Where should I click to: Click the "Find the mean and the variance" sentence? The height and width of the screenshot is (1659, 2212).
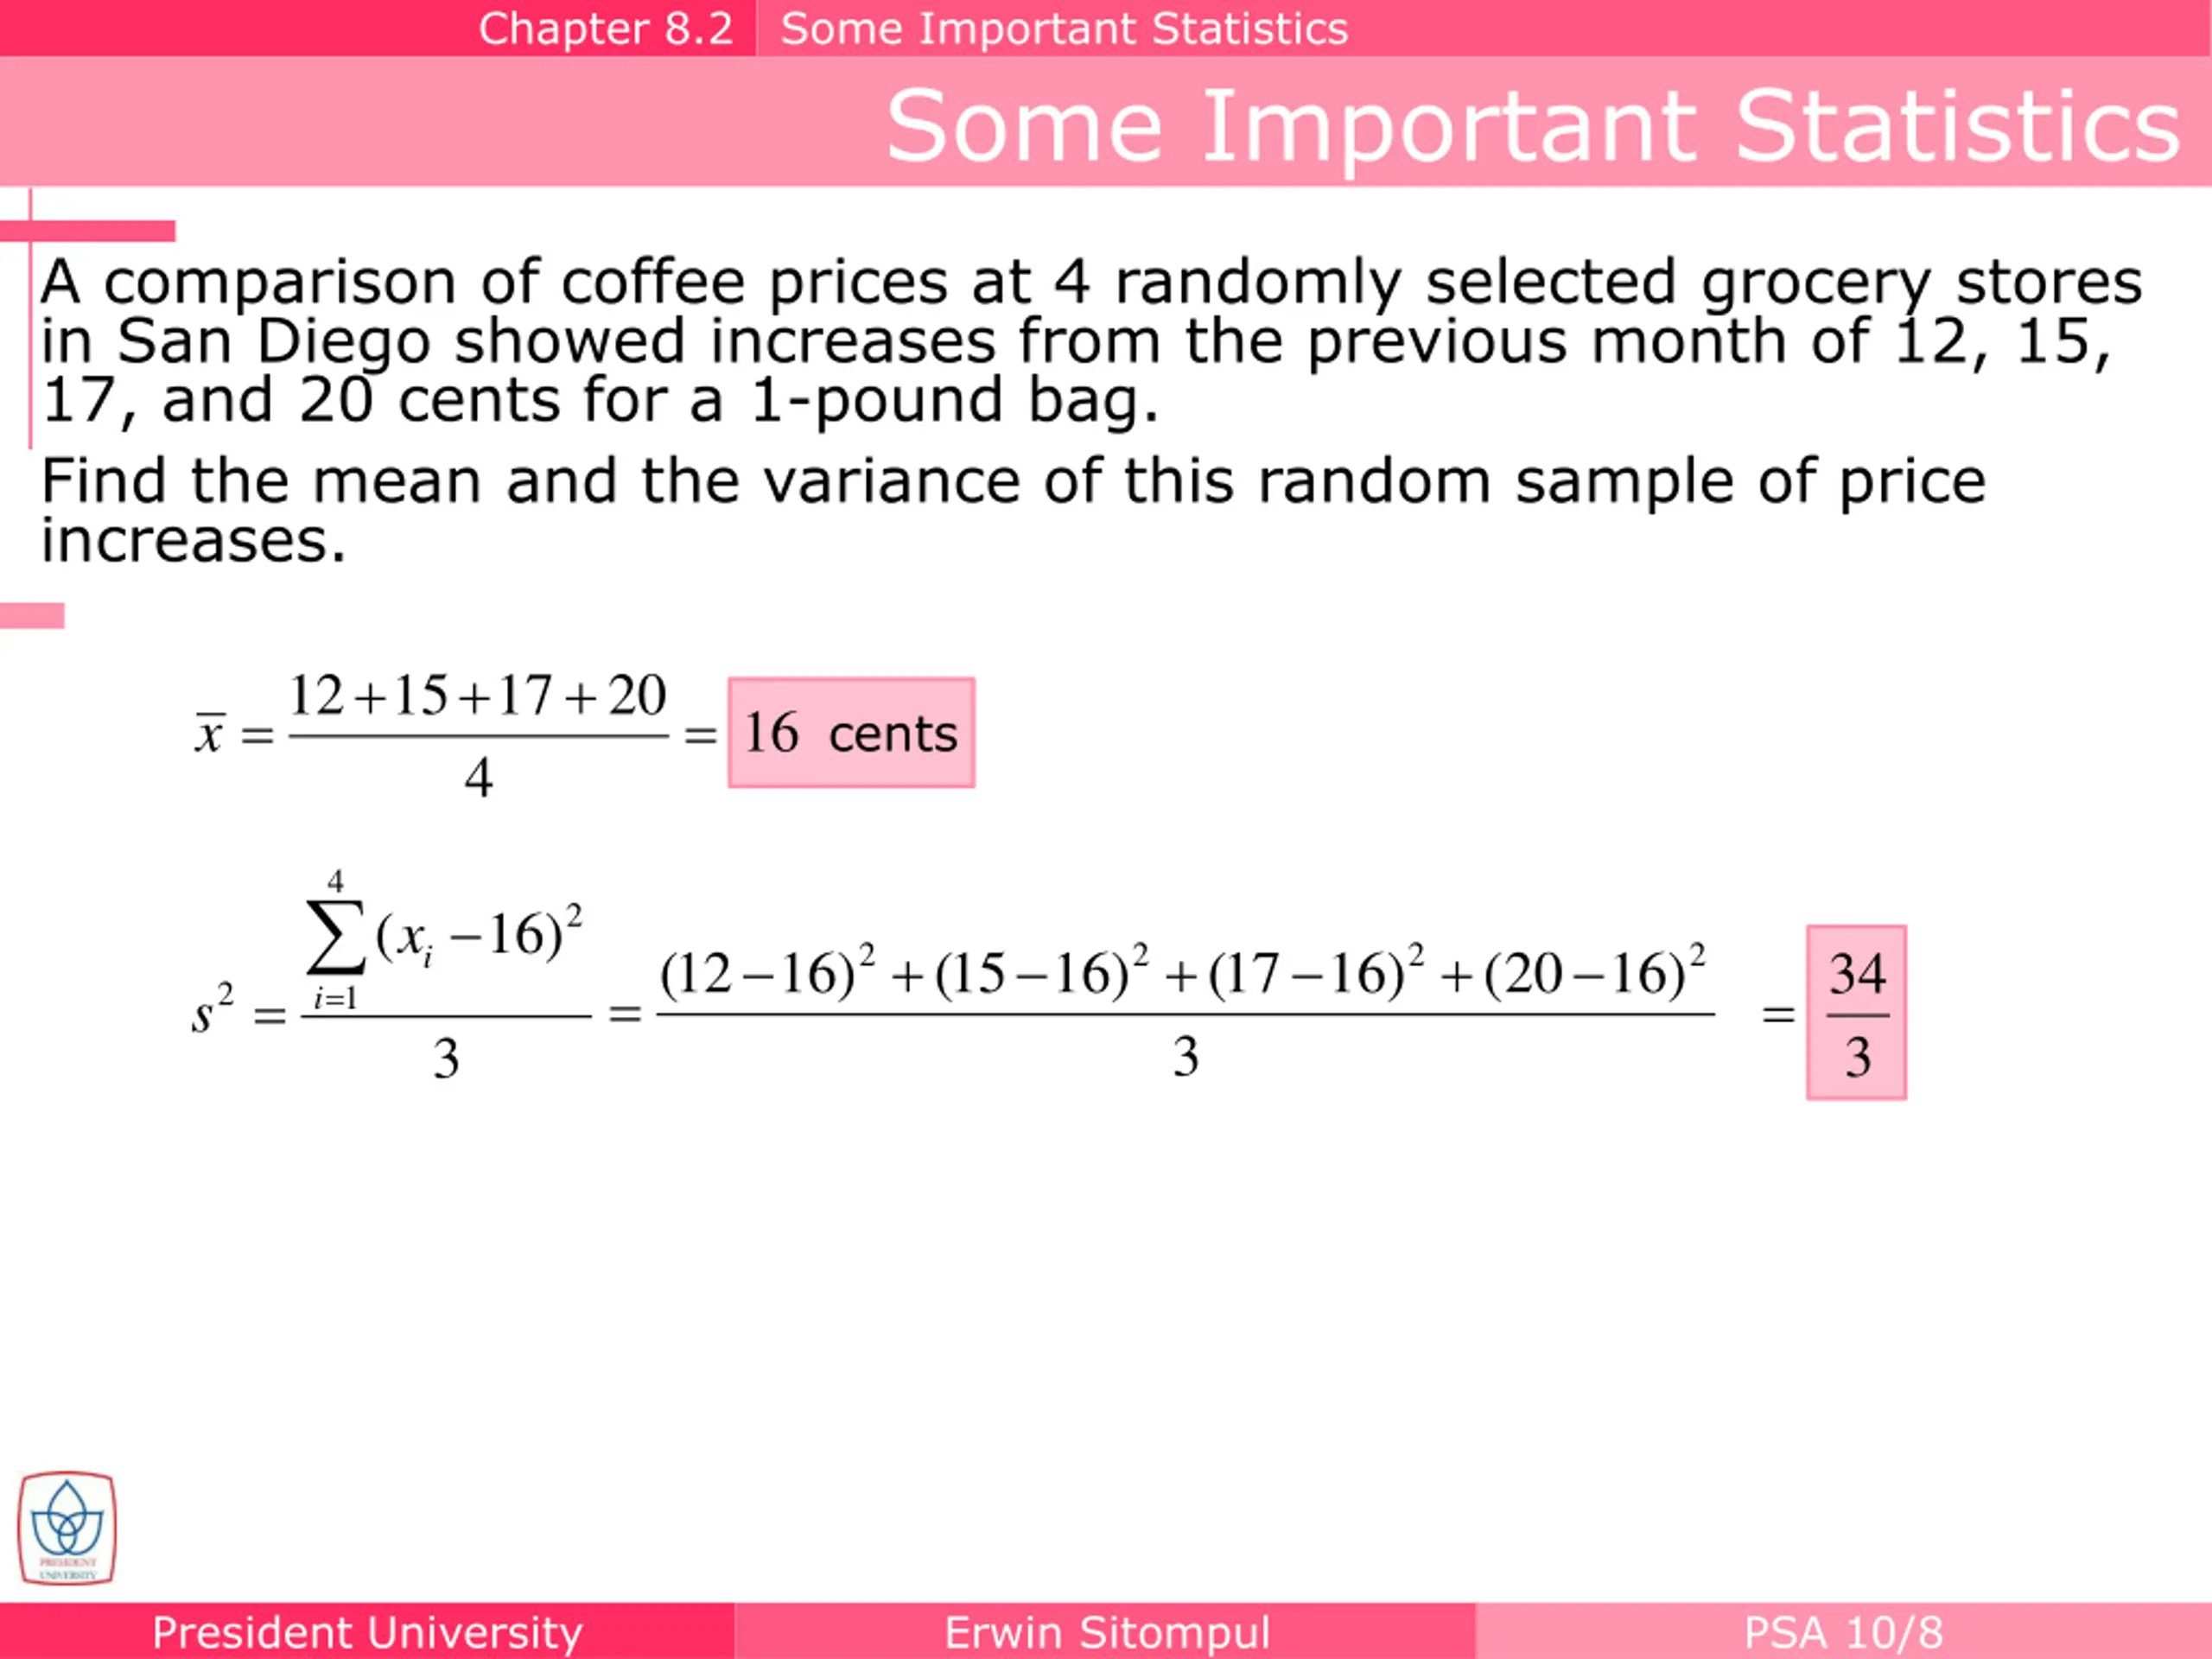(1012, 509)
